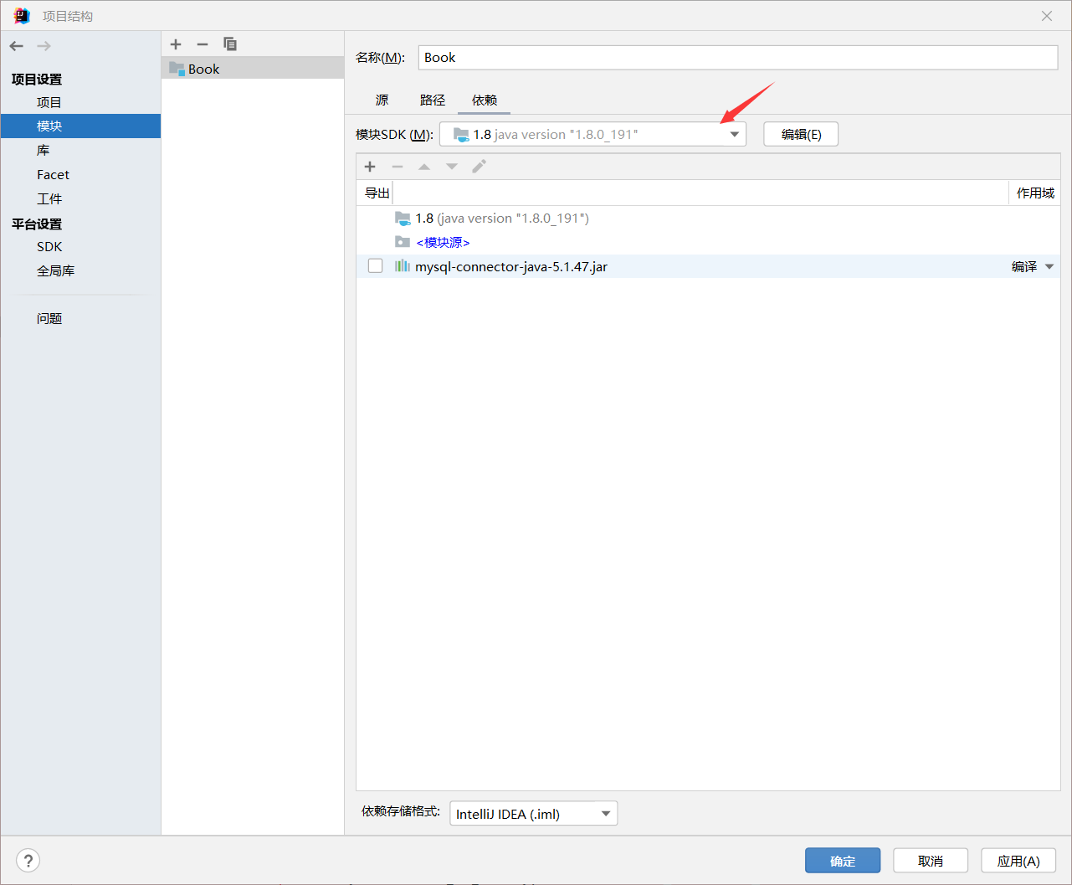Remove the selected module with the minus icon

[203, 44]
